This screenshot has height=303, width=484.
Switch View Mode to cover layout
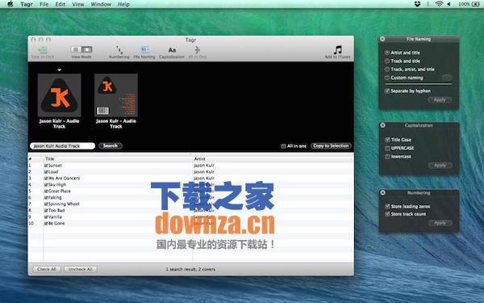click(87, 49)
